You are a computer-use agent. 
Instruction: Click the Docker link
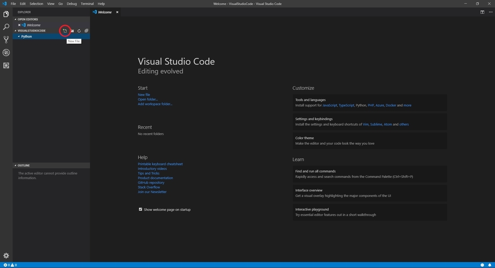tap(391, 106)
